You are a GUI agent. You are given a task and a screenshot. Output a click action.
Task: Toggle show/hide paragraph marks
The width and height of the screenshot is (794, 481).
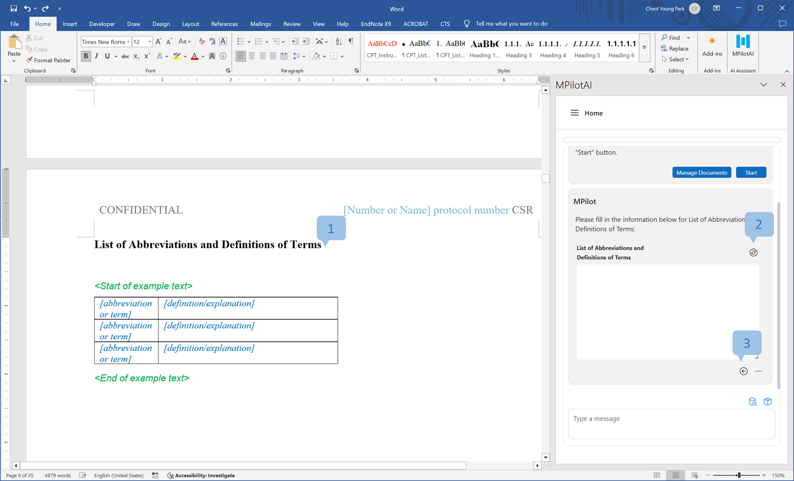point(351,41)
